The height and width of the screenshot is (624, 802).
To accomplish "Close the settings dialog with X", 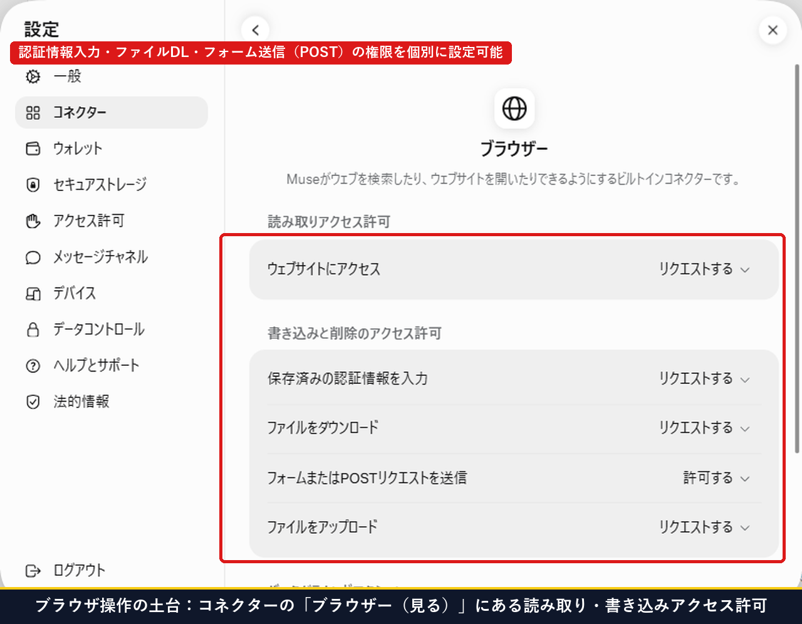I will [773, 29].
